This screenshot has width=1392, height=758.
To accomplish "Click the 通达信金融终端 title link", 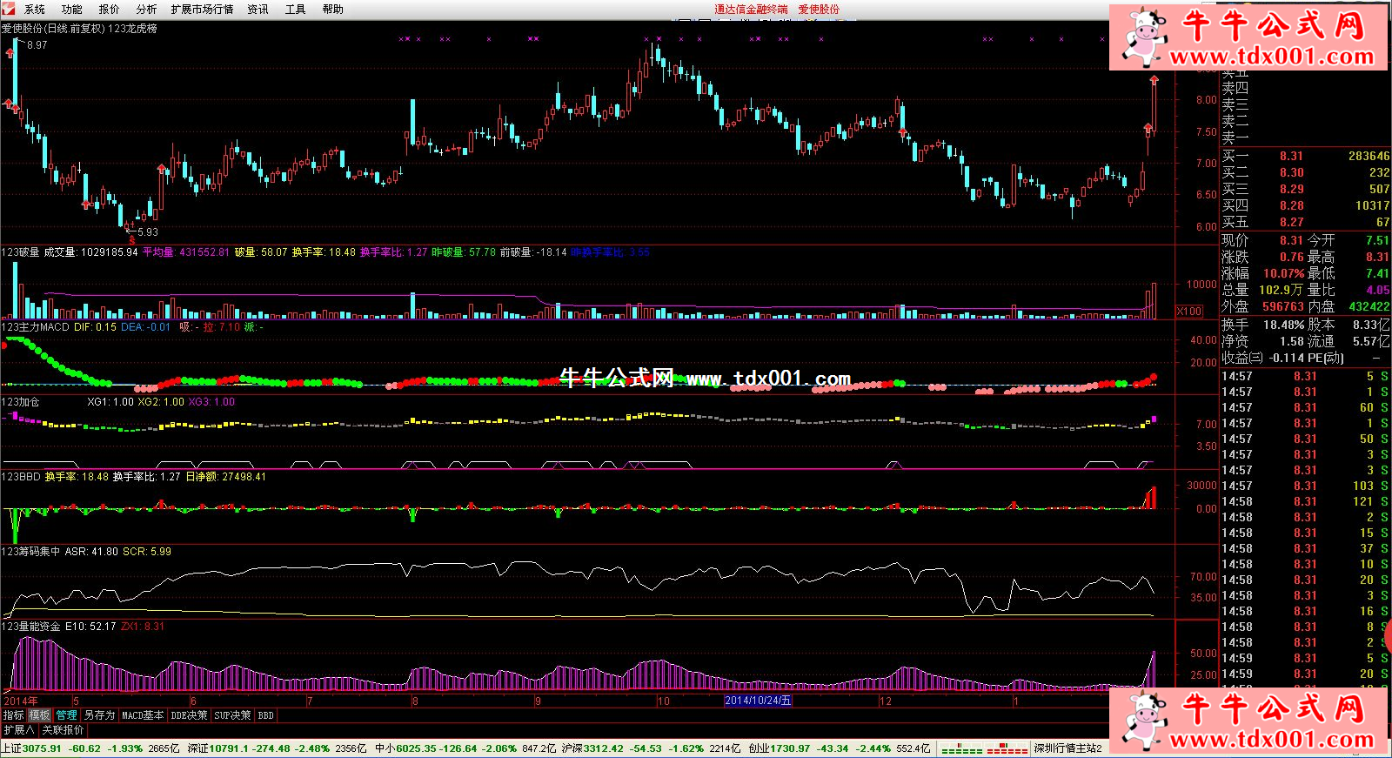I will click(751, 9).
